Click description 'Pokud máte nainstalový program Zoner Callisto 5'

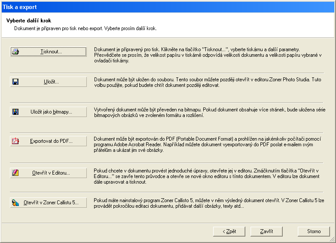(x=209, y=203)
